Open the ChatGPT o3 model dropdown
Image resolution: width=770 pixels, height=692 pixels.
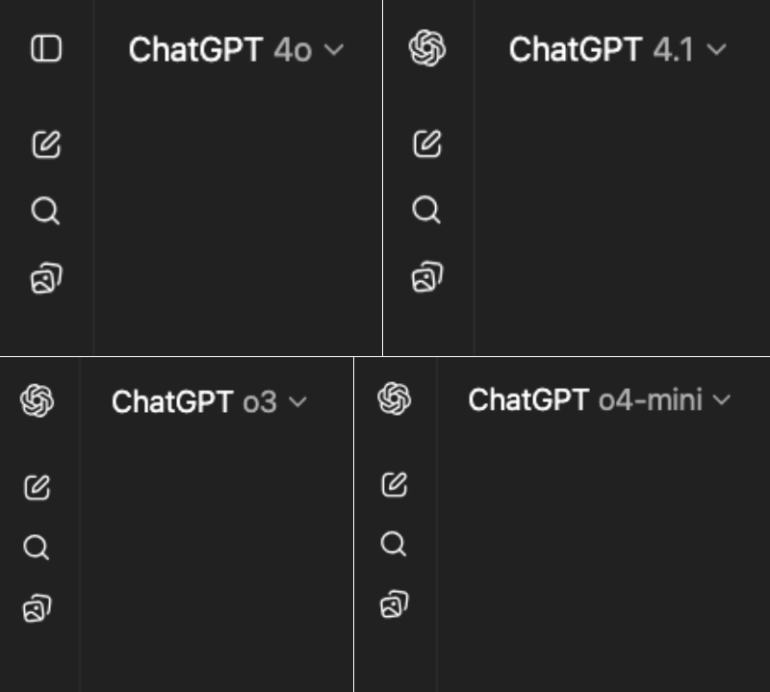click(x=210, y=401)
